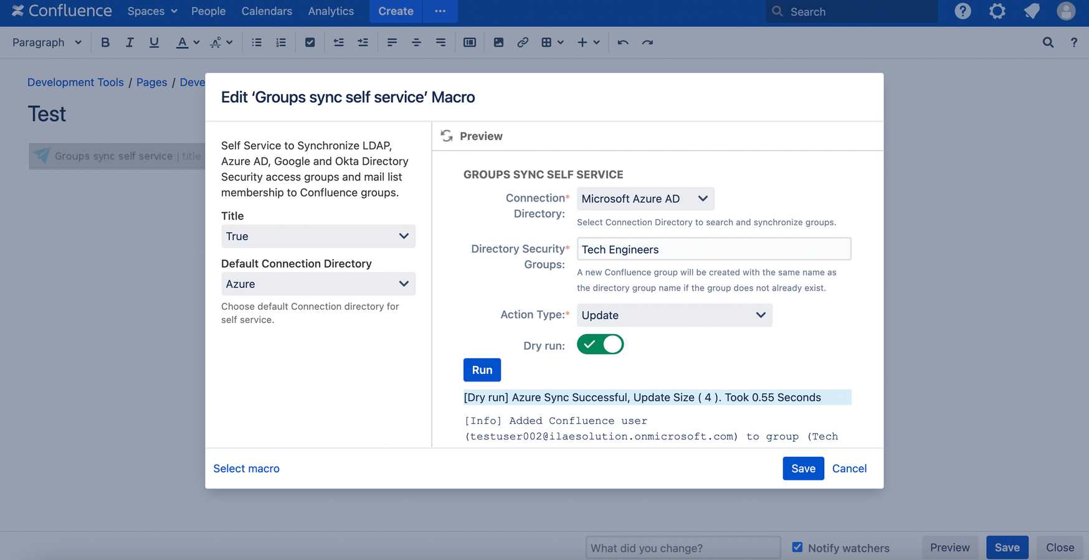Open Action Type Update dropdown

pos(675,315)
